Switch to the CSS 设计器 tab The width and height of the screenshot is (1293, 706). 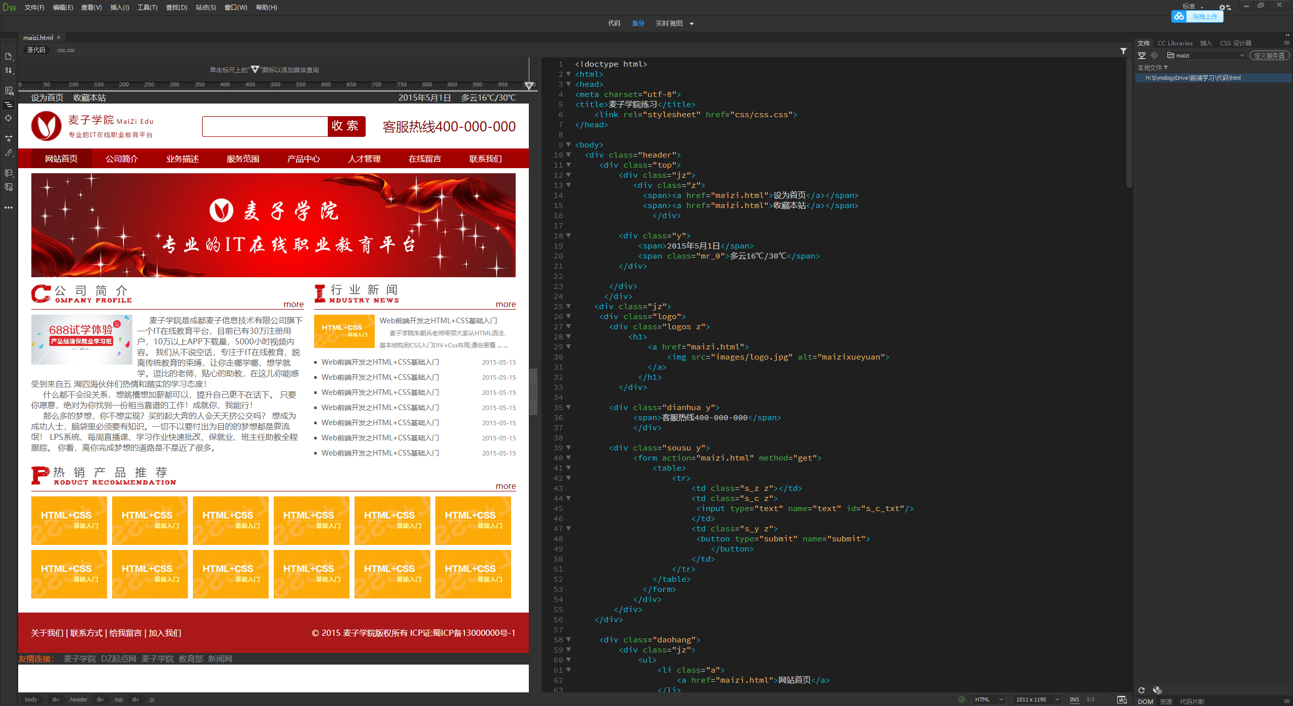coord(1235,43)
